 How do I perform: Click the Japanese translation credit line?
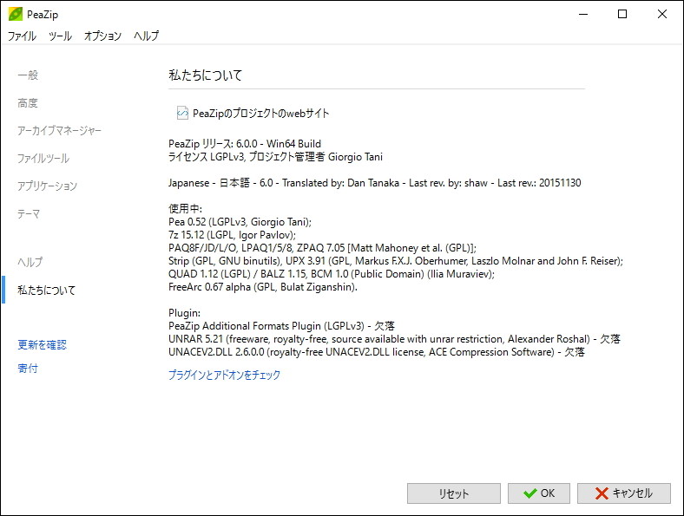pos(375,183)
